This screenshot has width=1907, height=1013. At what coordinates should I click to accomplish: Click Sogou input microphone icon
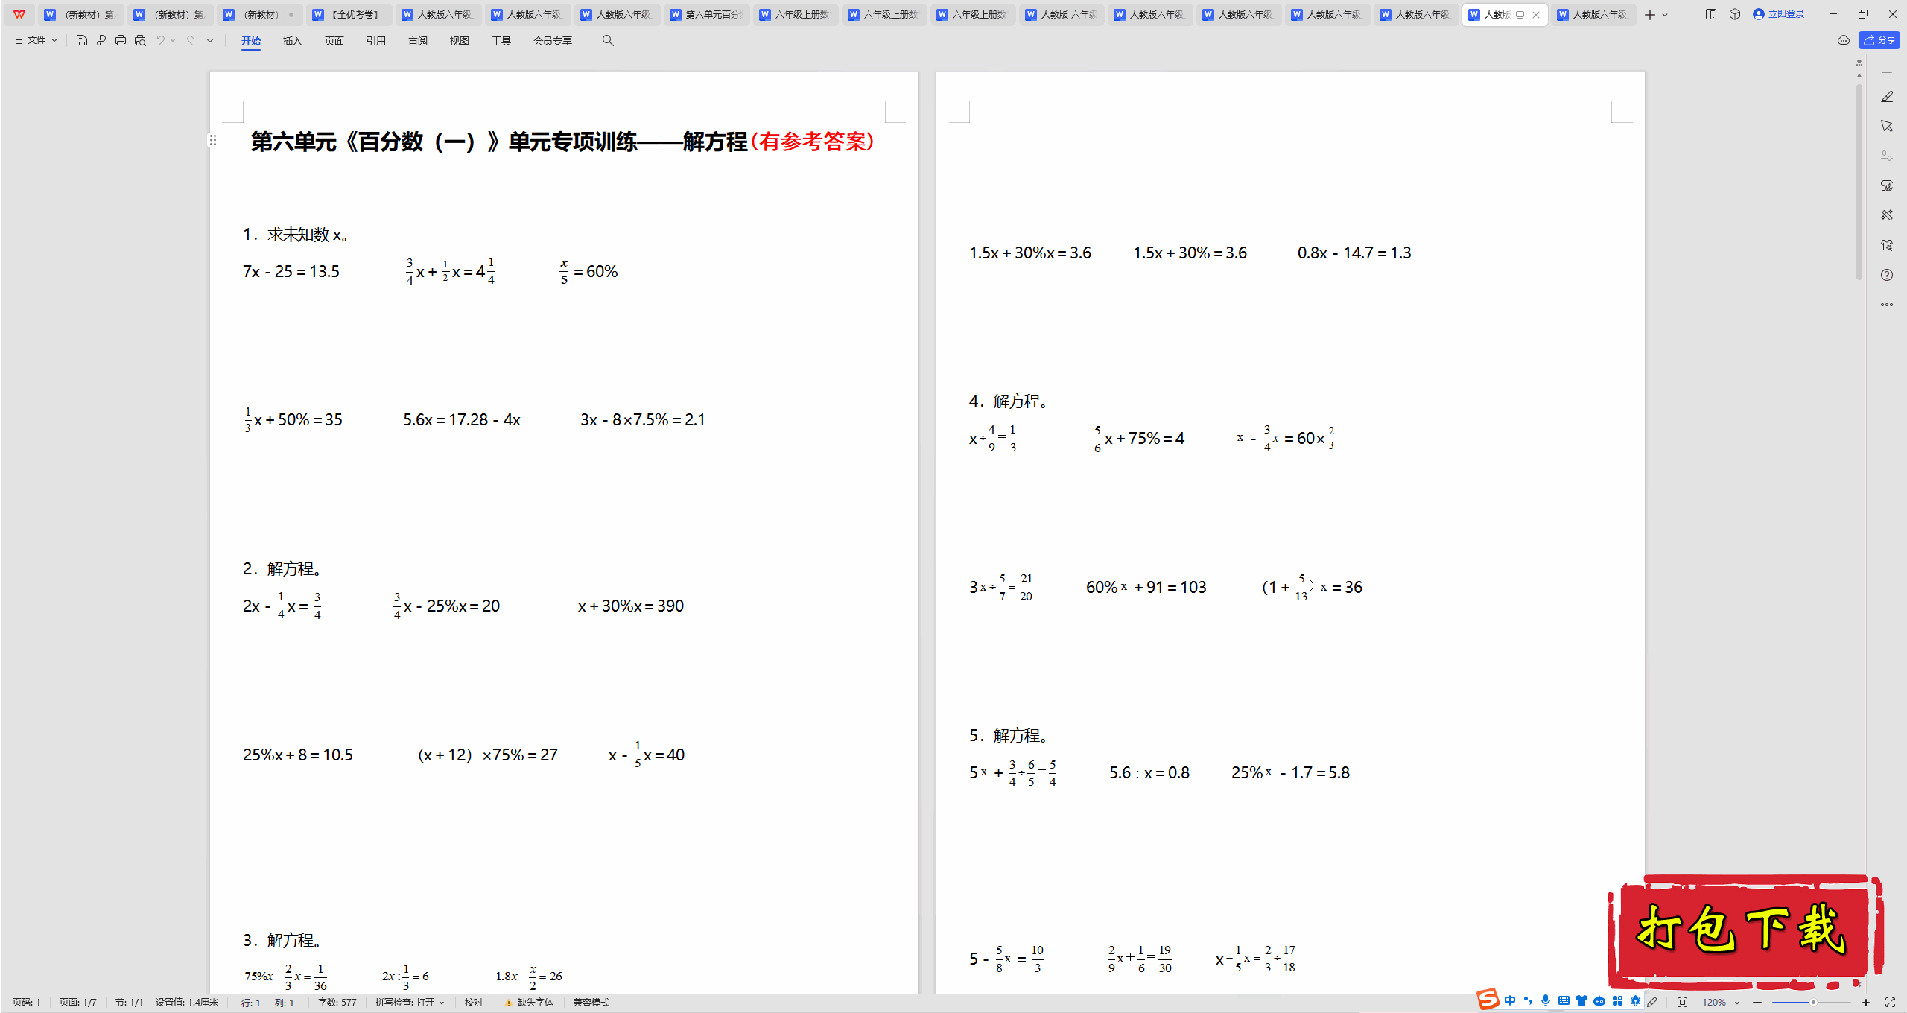pos(1546,1001)
